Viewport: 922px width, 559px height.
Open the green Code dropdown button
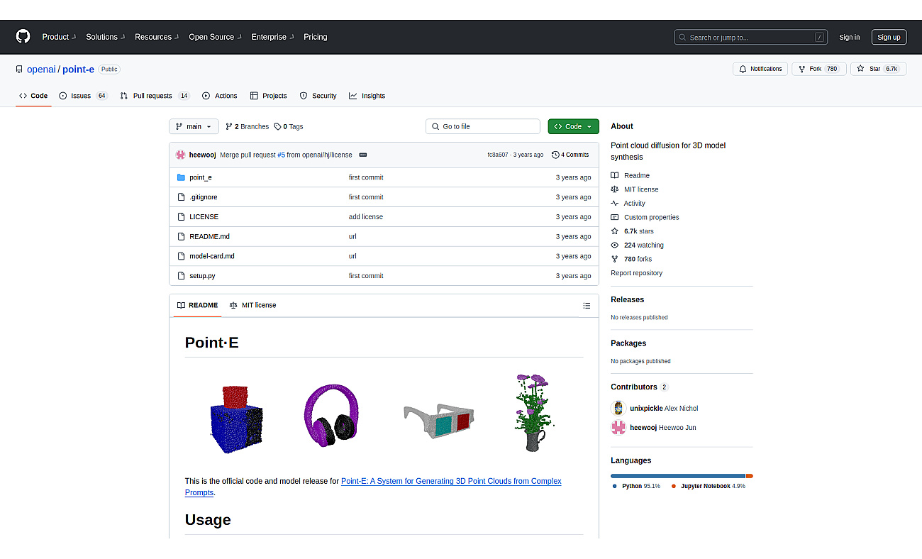click(x=573, y=126)
